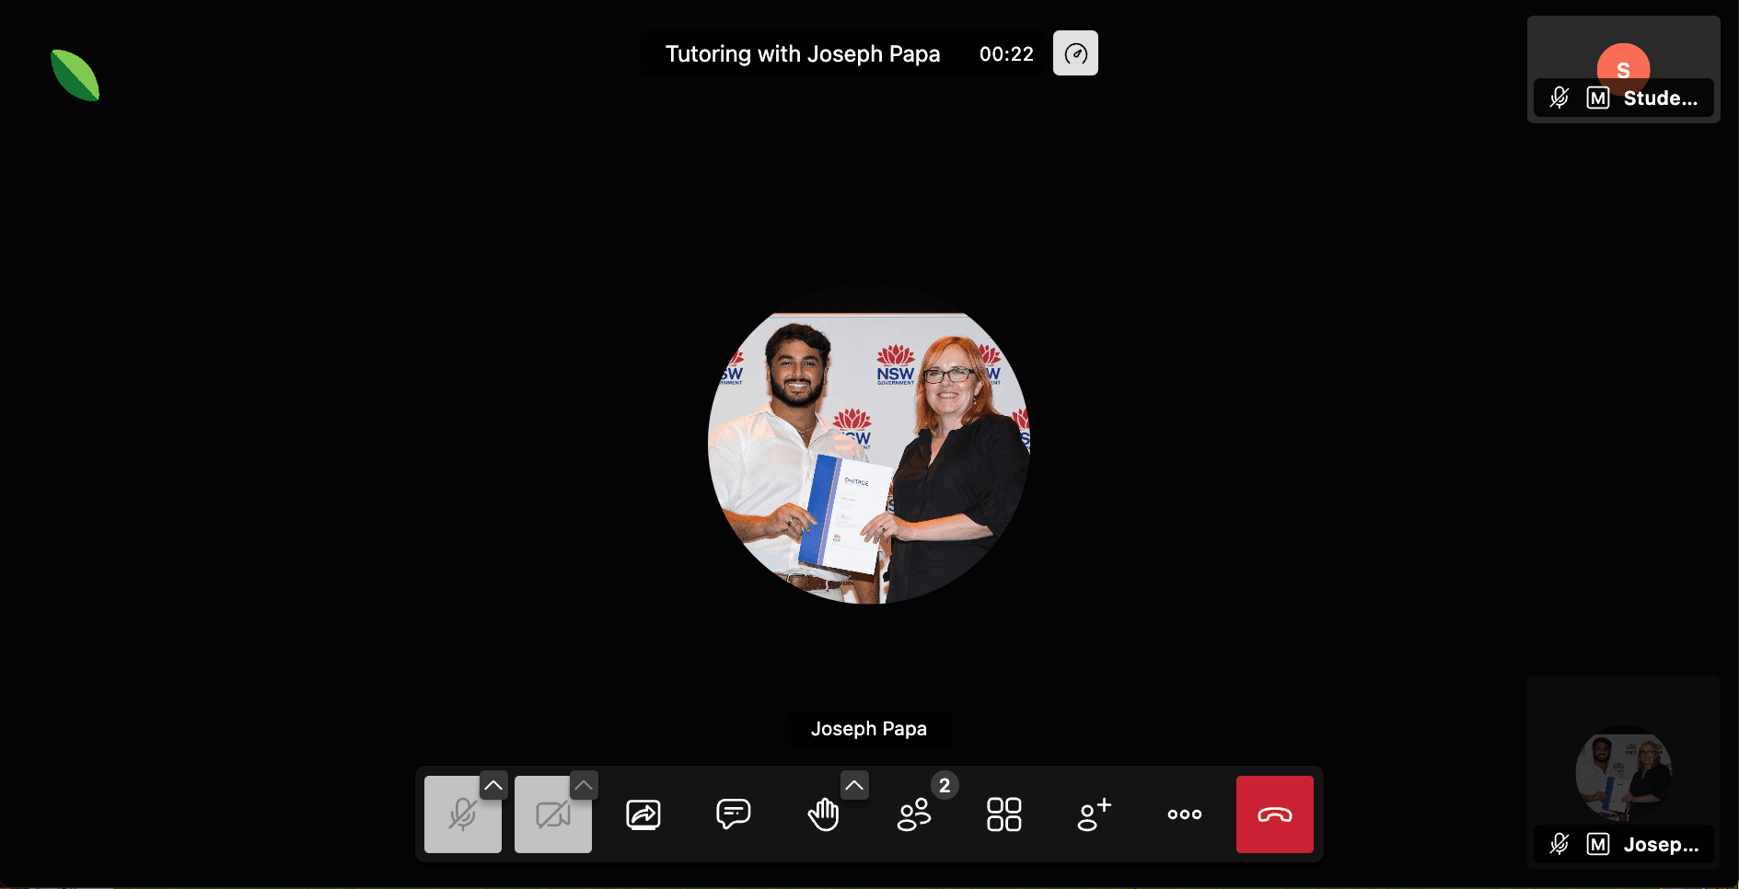Turn on your camera
The width and height of the screenshot is (1739, 889).
[x=552, y=814]
